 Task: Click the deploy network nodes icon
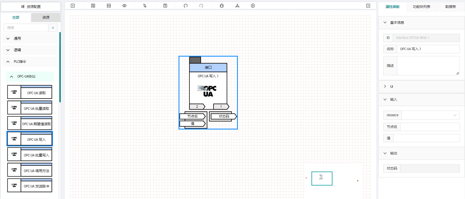tap(237, 6)
